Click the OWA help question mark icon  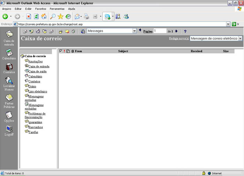pos(185,31)
